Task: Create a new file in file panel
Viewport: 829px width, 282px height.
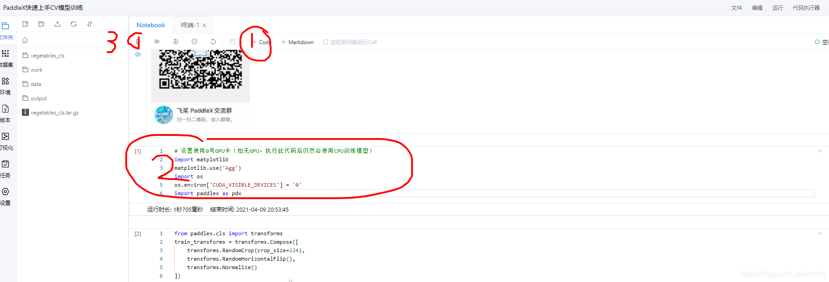Action: pos(25,24)
